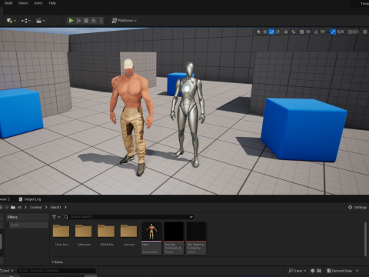Open the Cmd console type dropdown
Viewport: 369px width, 277px height.
point(7,271)
